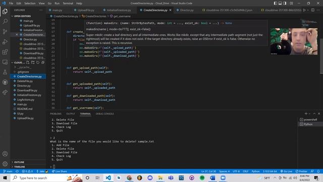Open DeleteFile.py in Explorer tree
This screenshot has height=182, width=323.
(25, 81)
